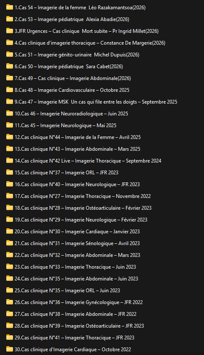204x355 pixels.
Task: Click folder icon for Imagerie Cardiaque Octobre 2022
Action: [10, 349]
